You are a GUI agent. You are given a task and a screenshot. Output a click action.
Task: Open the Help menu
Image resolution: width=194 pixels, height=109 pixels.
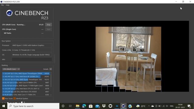click(x=8, y=5)
